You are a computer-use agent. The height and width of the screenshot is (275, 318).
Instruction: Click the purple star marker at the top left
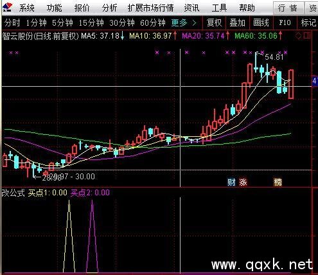[11, 53]
